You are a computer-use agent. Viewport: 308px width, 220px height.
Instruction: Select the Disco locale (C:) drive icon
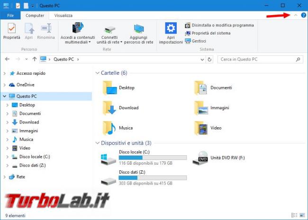[108, 159]
